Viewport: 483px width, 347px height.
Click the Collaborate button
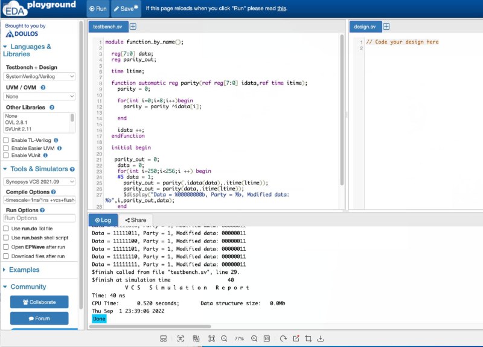click(x=39, y=302)
